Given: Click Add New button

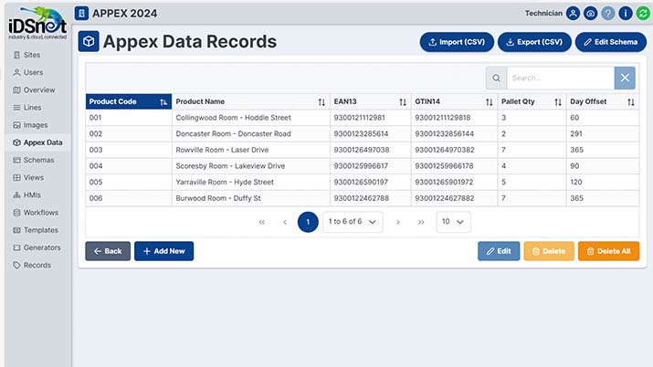Looking at the screenshot, I should [x=163, y=251].
